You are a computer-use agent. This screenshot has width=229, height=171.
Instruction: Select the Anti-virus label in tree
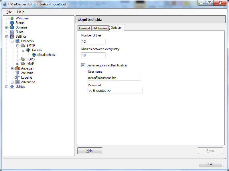(x=27, y=73)
